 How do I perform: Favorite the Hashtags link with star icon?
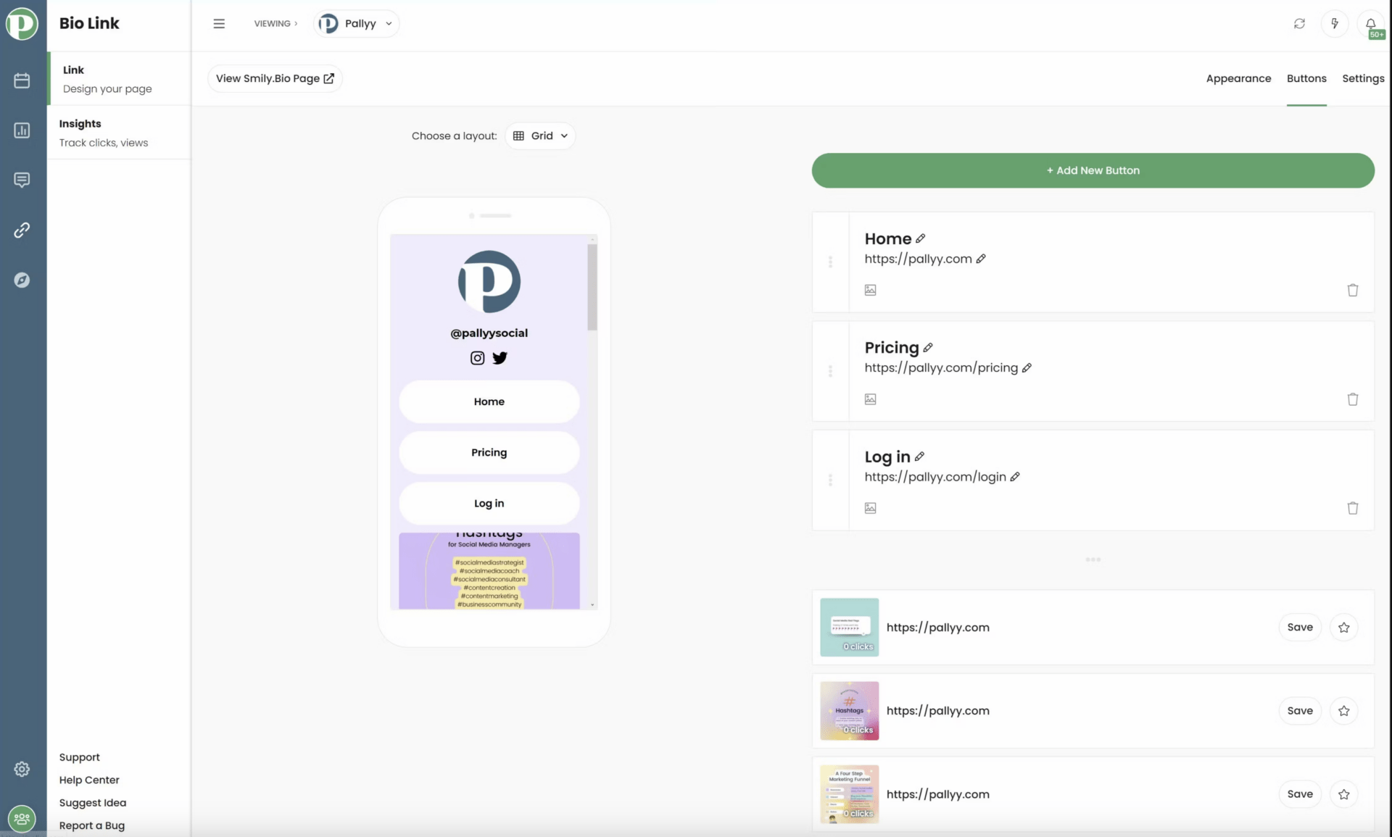[x=1344, y=711]
